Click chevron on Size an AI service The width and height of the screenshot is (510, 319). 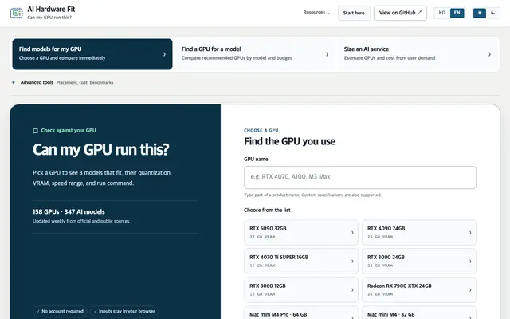click(489, 54)
